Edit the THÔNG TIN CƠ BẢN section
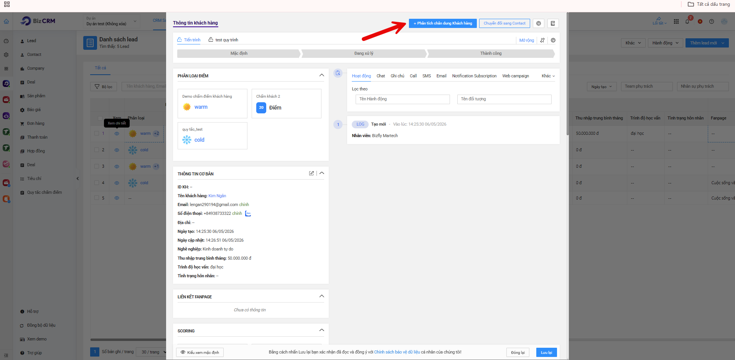 (x=311, y=173)
